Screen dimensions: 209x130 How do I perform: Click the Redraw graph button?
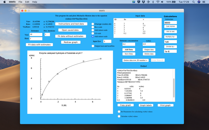click(x=71, y=42)
